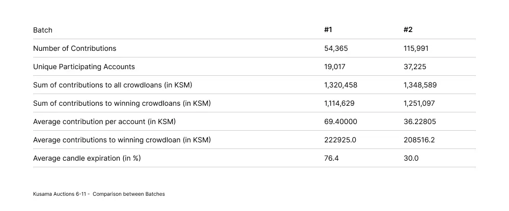Screen dimensions: 509x211
Task: Select the 37,225 accounts value
Action: click(415, 67)
